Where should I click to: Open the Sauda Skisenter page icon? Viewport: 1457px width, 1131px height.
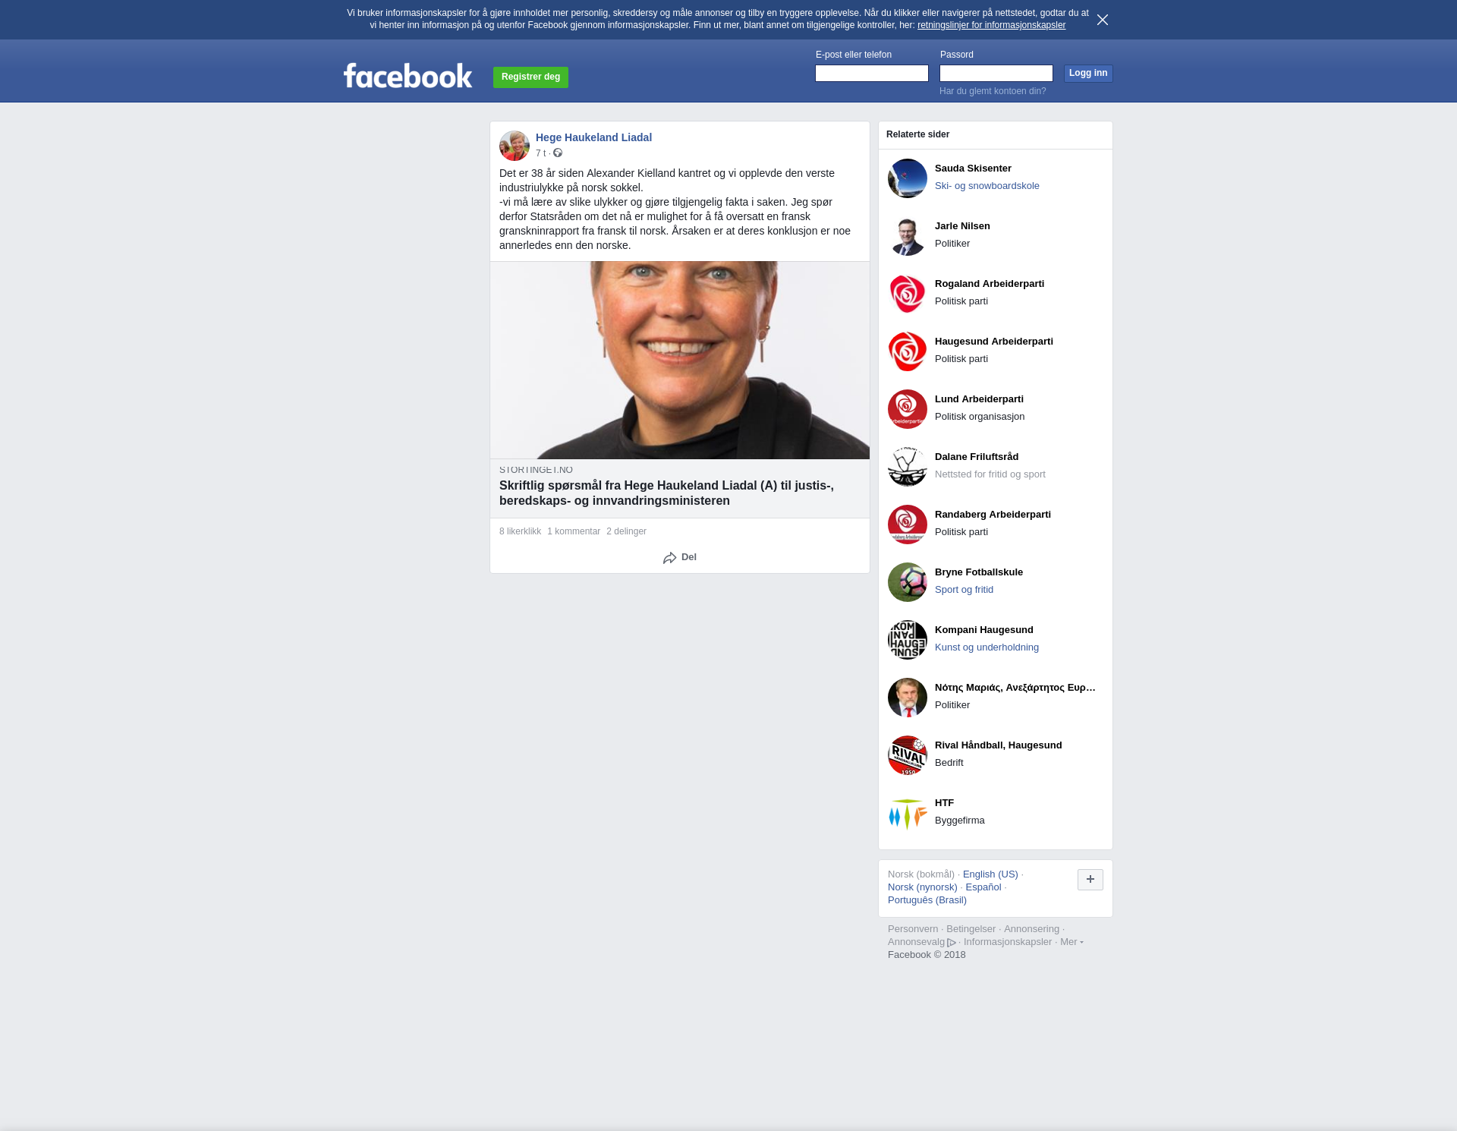pos(908,178)
